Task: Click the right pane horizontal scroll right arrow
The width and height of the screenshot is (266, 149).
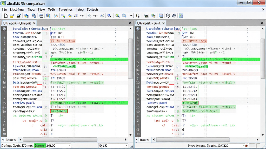Action: tap(257, 140)
